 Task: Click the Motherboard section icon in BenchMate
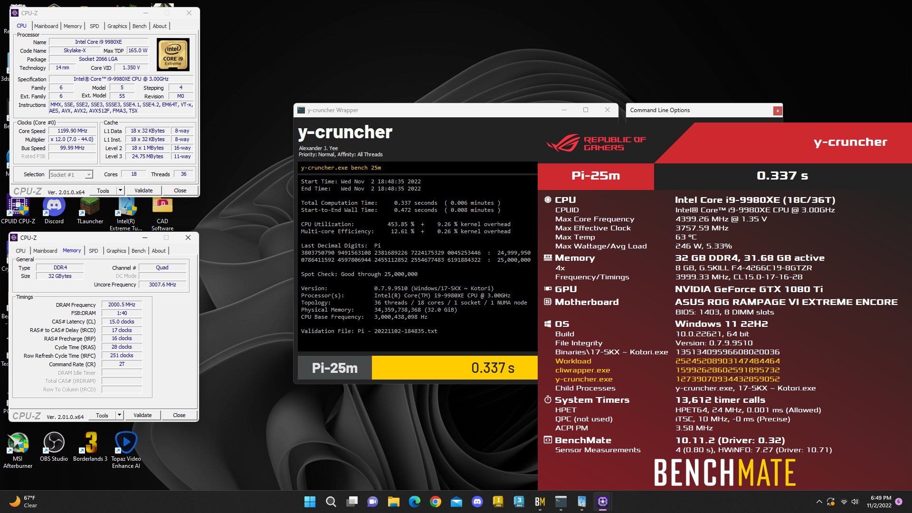click(548, 302)
